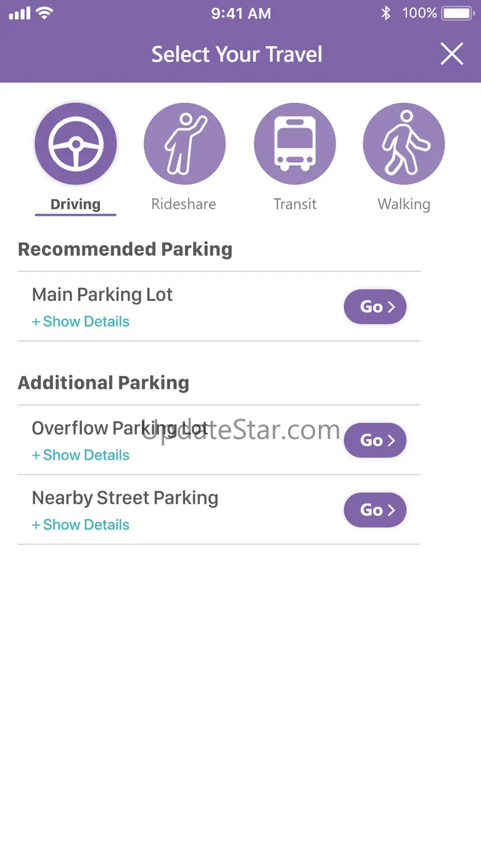Switch to the Rideshare tab label

point(184,204)
